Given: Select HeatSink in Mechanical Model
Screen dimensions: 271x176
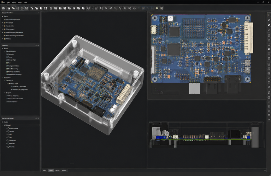Looking at the screenshot, I should (12, 144).
